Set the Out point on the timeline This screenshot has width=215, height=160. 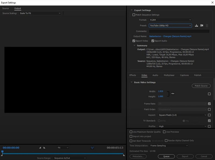44,148
